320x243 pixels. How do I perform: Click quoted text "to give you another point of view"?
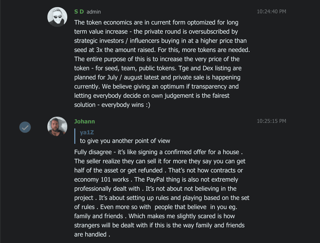point(125,141)
